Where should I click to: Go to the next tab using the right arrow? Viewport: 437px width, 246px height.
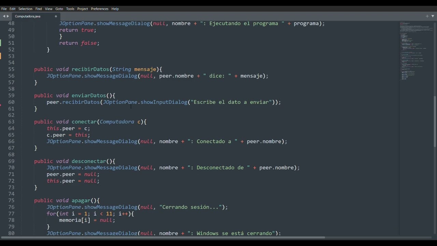click(x=8, y=16)
